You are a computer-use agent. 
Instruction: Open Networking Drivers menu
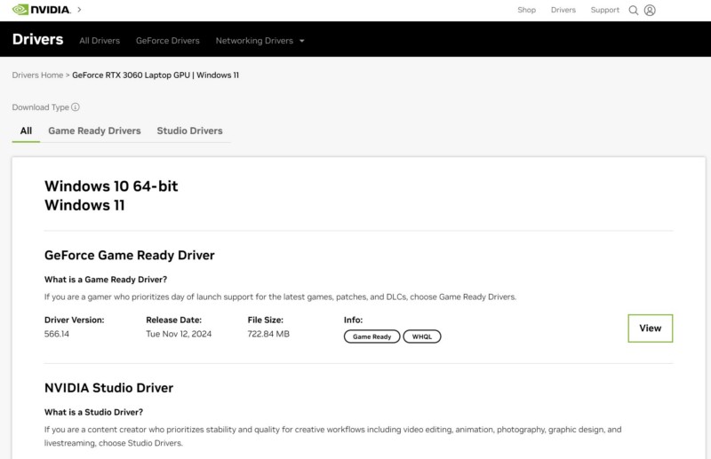point(254,41)
